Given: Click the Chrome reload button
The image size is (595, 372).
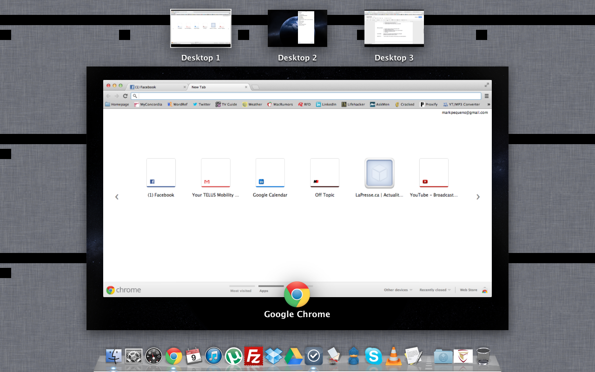Looking at the screenshot, I should coord(125,96).
